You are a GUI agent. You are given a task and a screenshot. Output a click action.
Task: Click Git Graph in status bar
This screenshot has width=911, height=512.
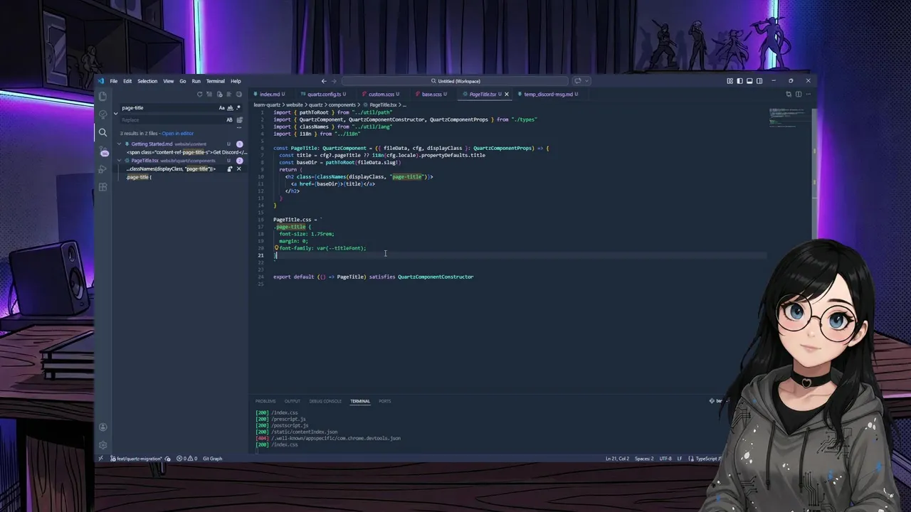point(213,459)
